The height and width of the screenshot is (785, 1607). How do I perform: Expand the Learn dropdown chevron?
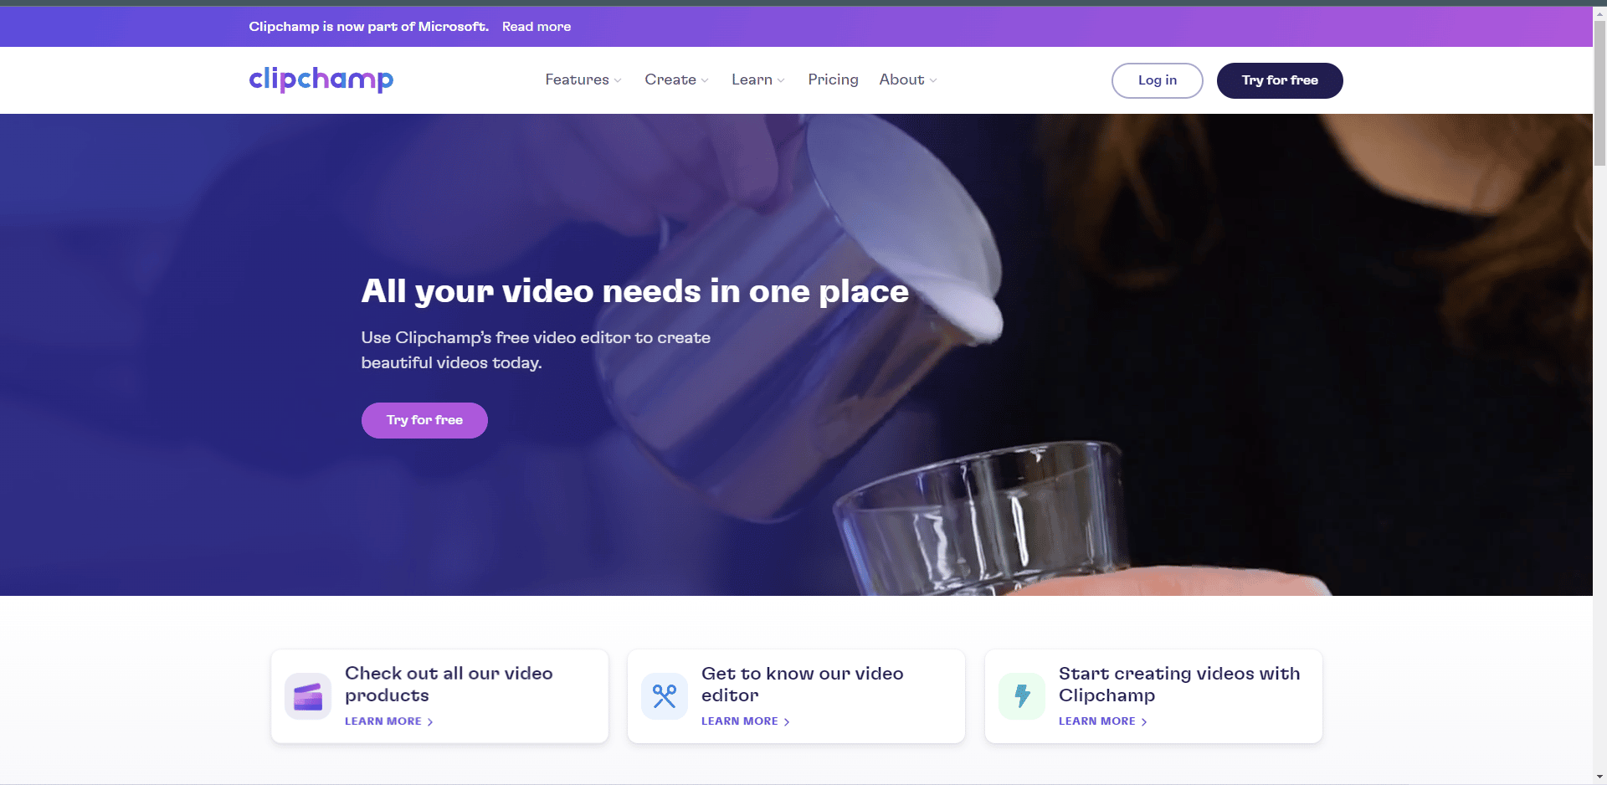[781, 80]
